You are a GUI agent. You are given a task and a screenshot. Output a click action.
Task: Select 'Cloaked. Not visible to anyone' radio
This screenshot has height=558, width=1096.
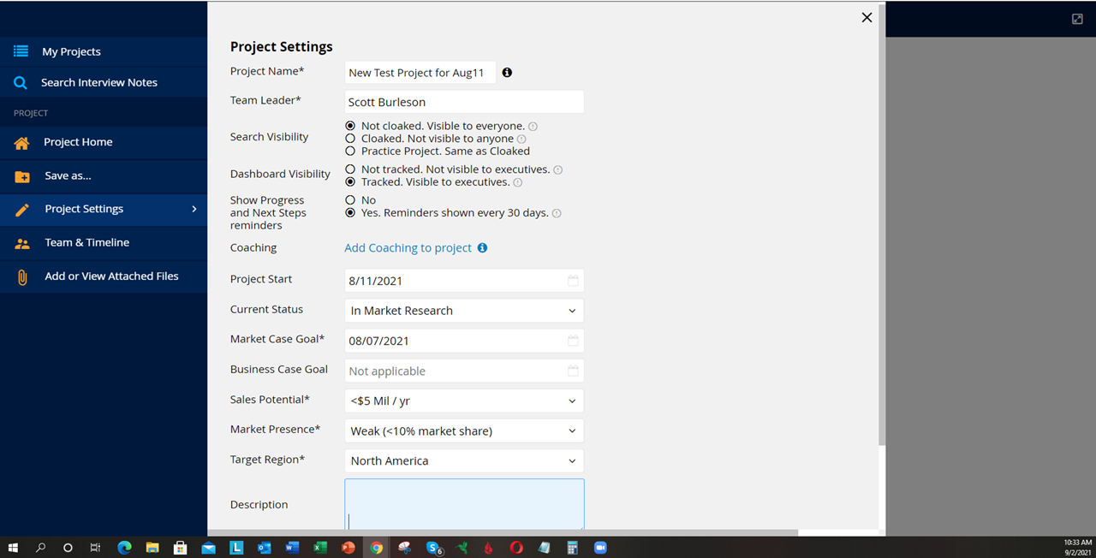point(350,139)
